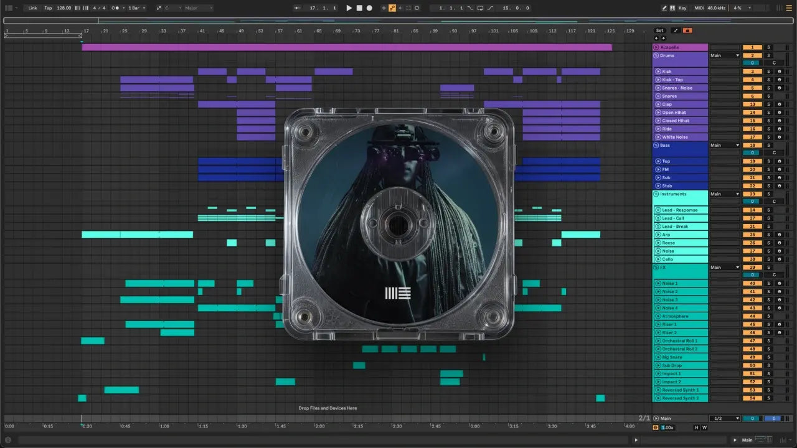Click the Set locator button
Image resolution: width=797 pixels, height=448 pixels.
(659, 30)
